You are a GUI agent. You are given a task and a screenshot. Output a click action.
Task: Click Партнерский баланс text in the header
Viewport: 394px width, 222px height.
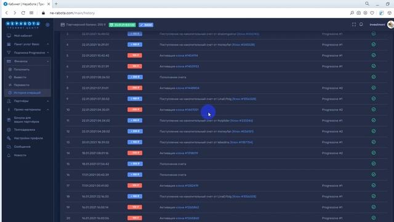[x=86, y=25]
